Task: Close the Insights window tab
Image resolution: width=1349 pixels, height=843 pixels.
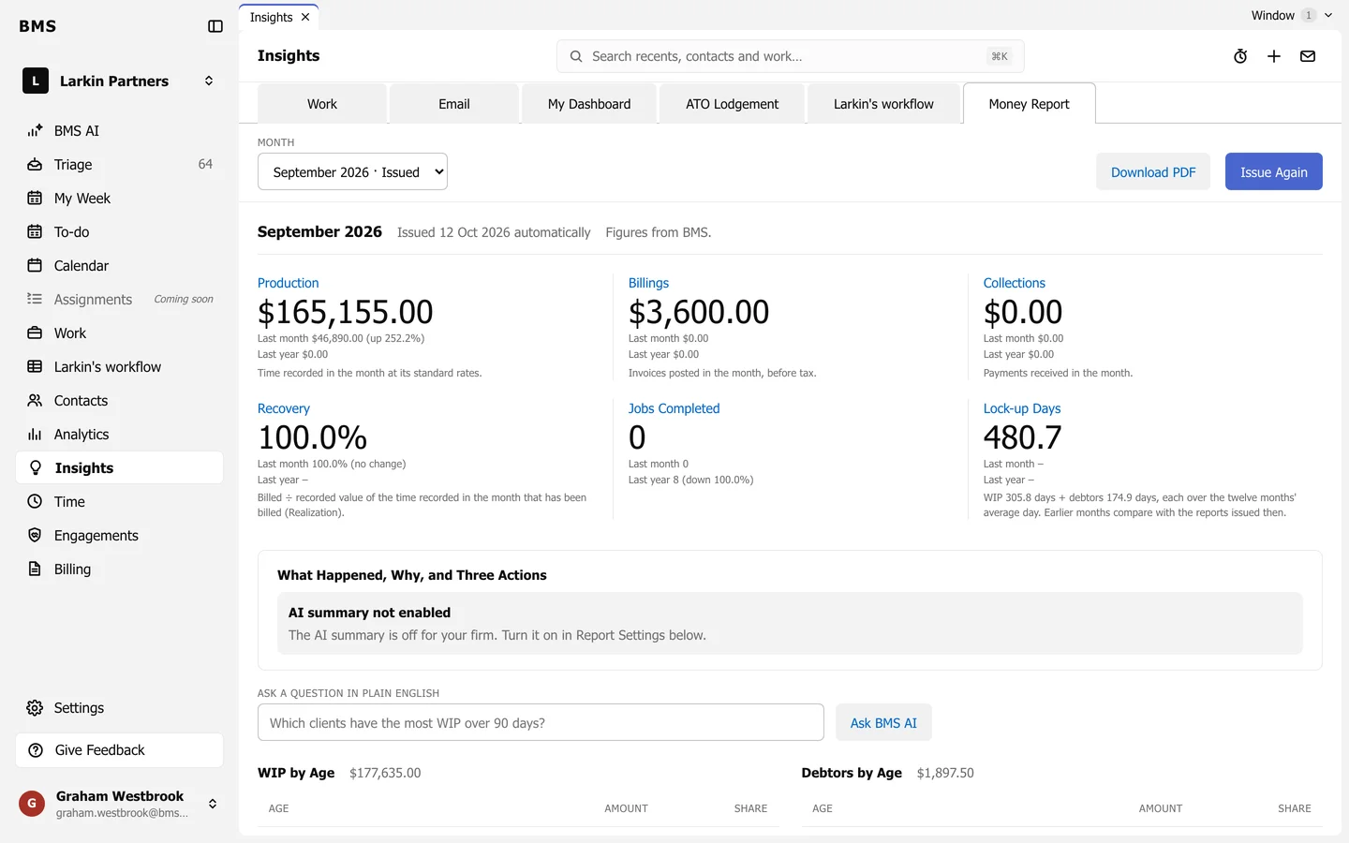Action: tap(305, 17)
